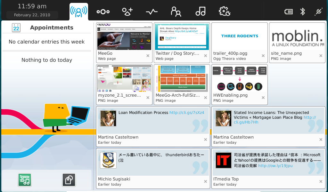Open the HWEnabling.png image thumbnail

click(240, 78)
